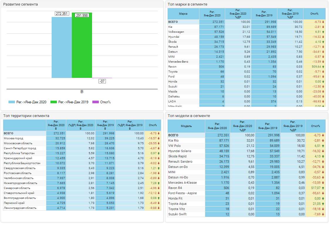
Task: Select the Топ марки в сегменте panel title
Action: click(x=188, y=4)
